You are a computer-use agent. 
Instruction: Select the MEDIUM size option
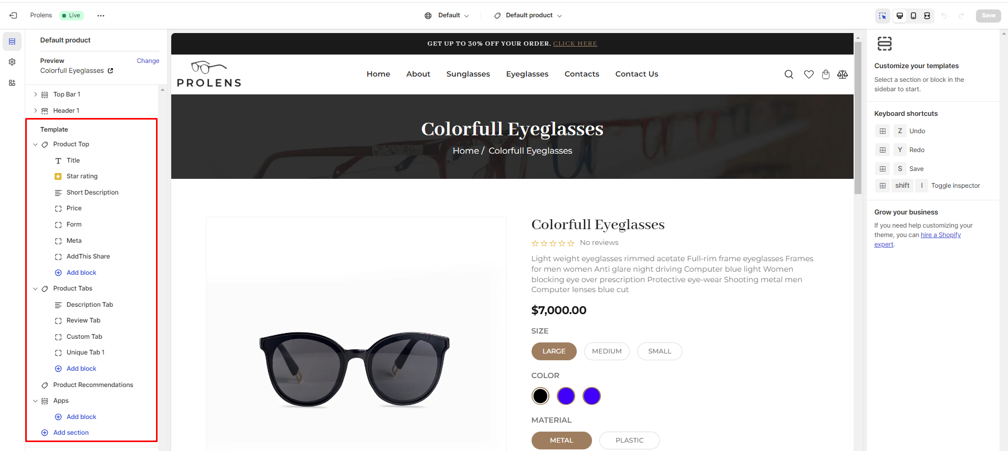coord(607,351)
